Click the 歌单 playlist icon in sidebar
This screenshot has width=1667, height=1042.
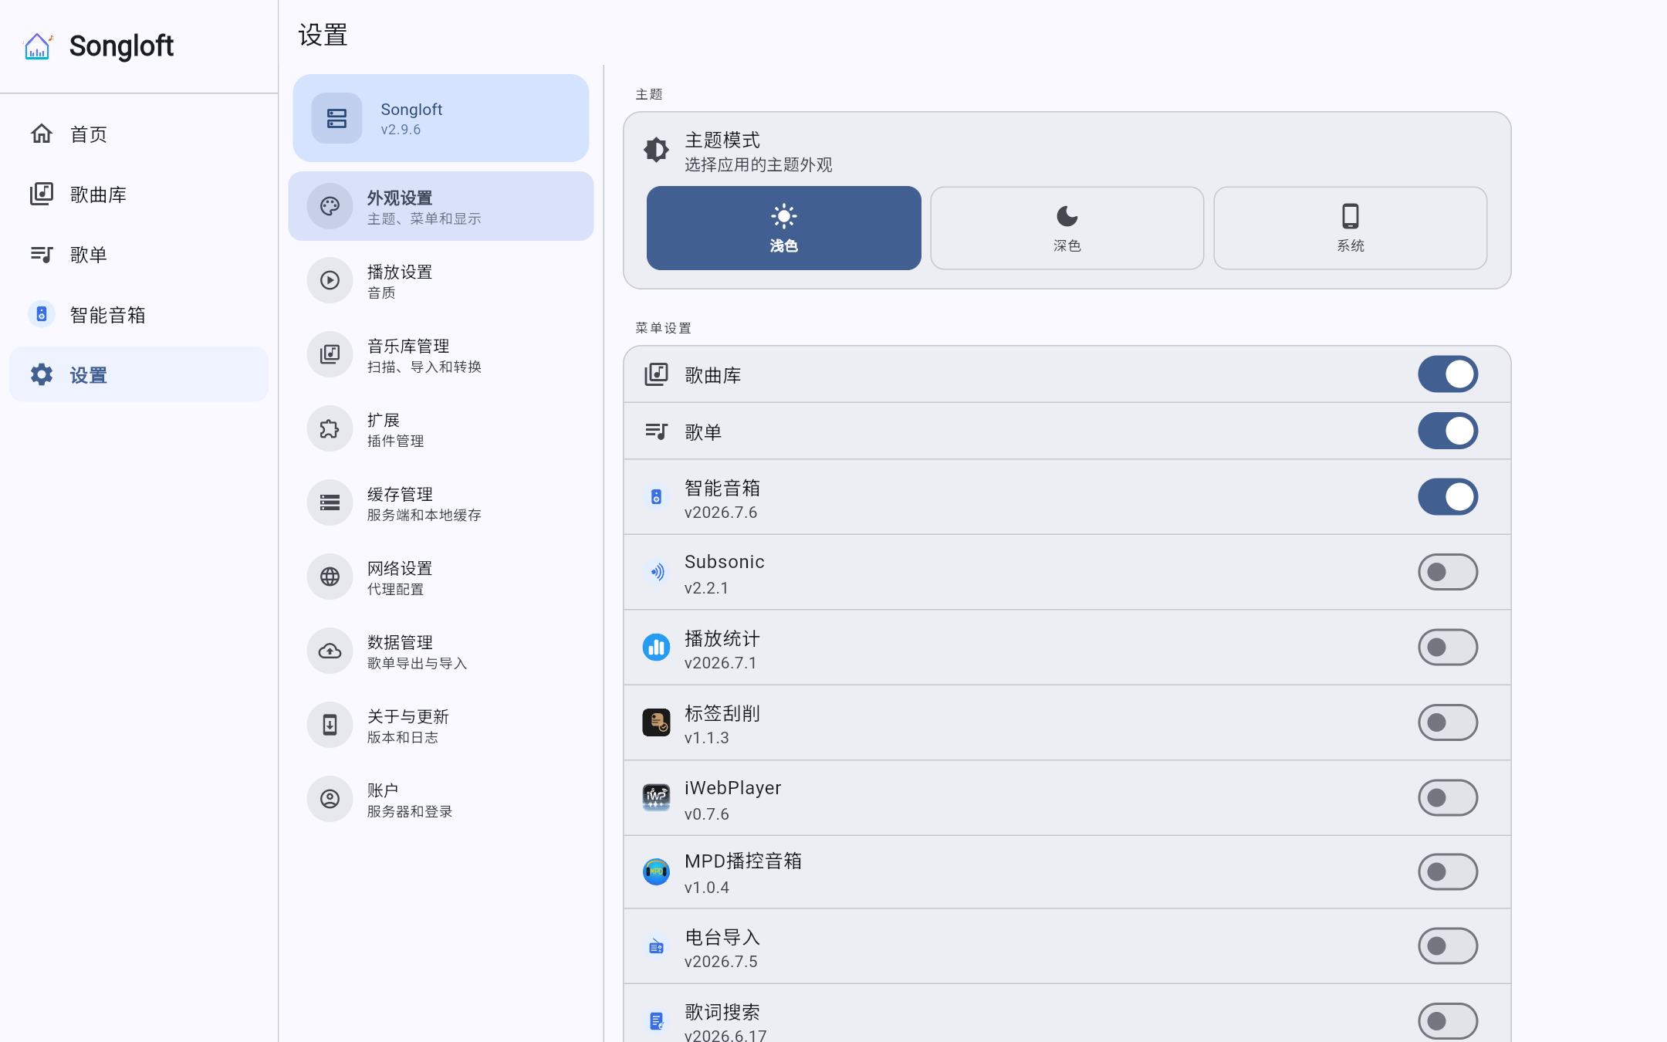coord(42,254)
